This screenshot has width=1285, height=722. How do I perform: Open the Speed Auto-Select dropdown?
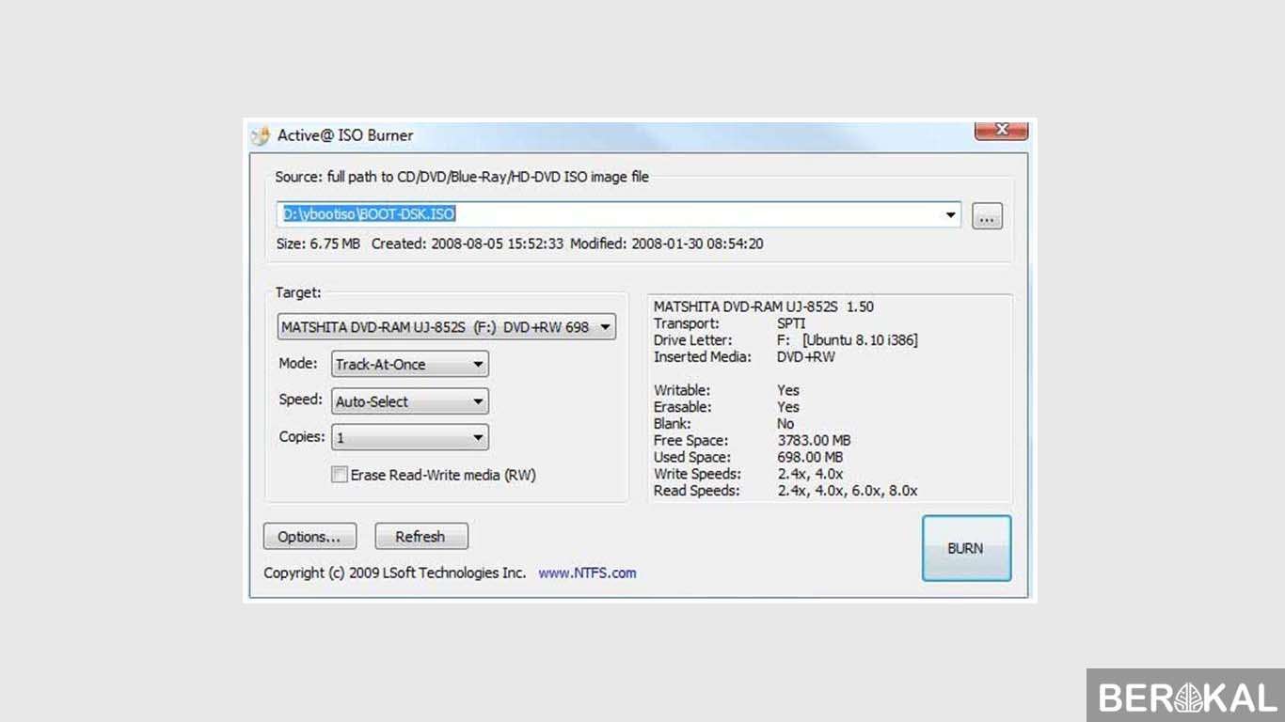pos(410,401)
